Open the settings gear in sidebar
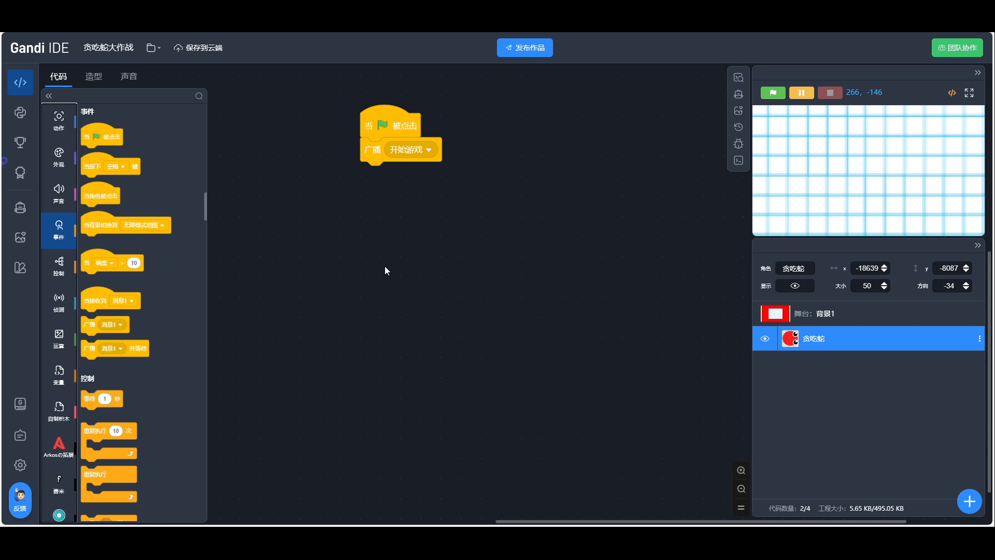Viewport: 995px width, 560px height. point(20,465)
